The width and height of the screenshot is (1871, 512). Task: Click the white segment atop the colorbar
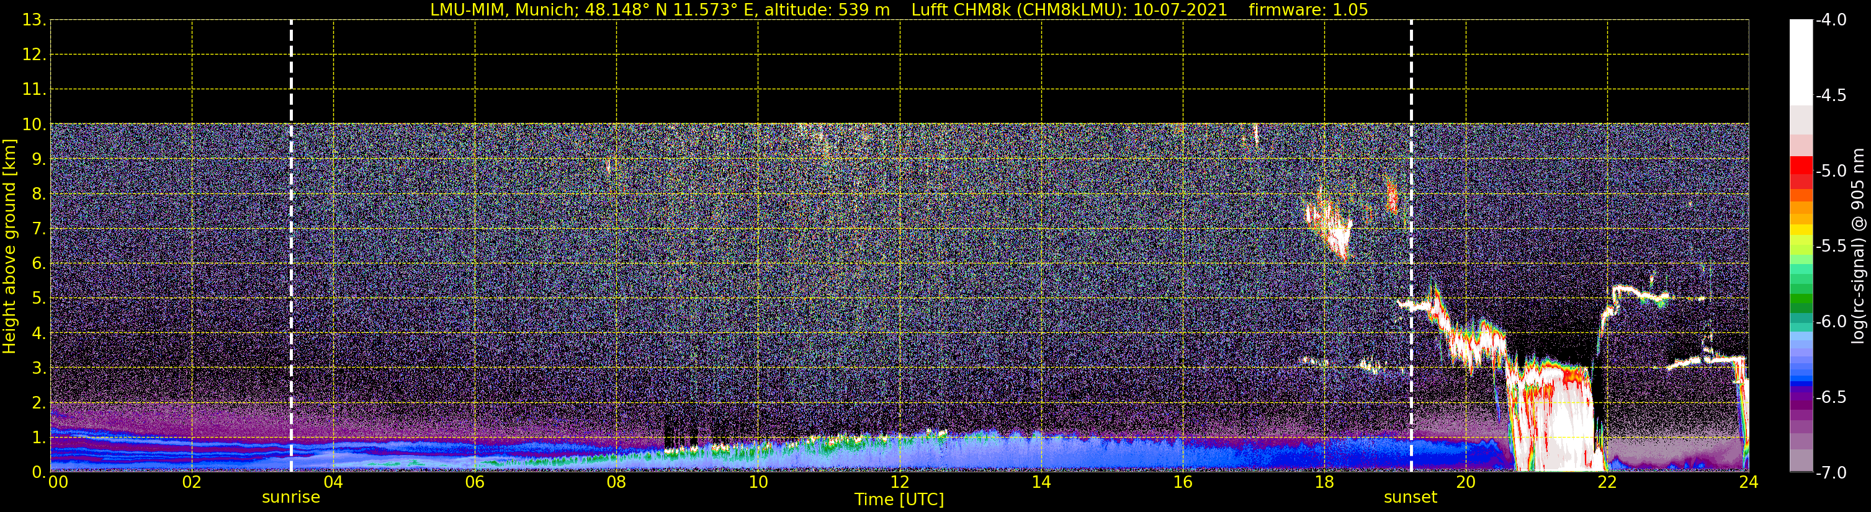(1801, 63)
